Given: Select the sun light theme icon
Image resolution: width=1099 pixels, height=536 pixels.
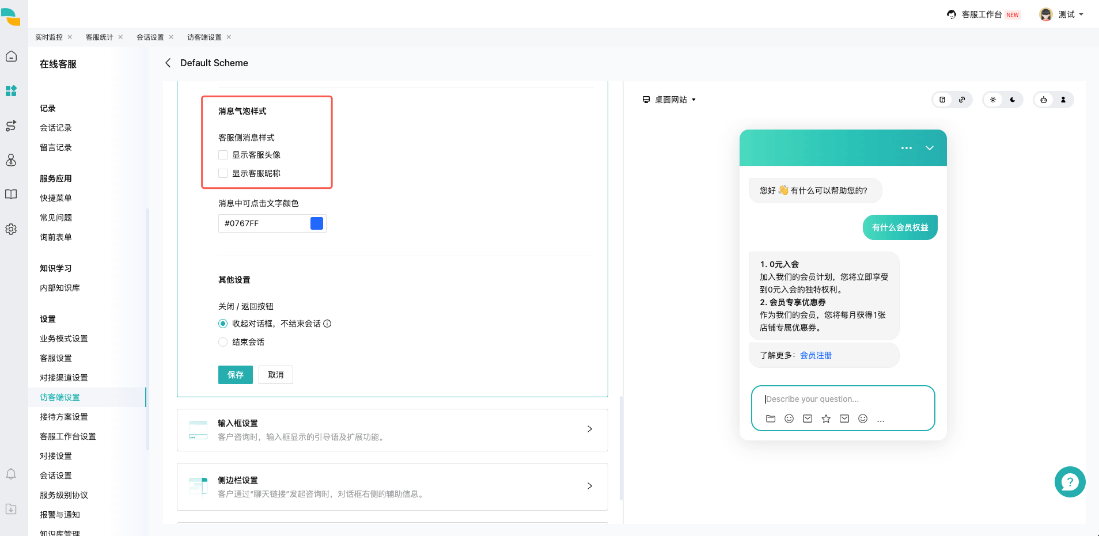Looking at the screenshot, I should [x=993, y=100].
